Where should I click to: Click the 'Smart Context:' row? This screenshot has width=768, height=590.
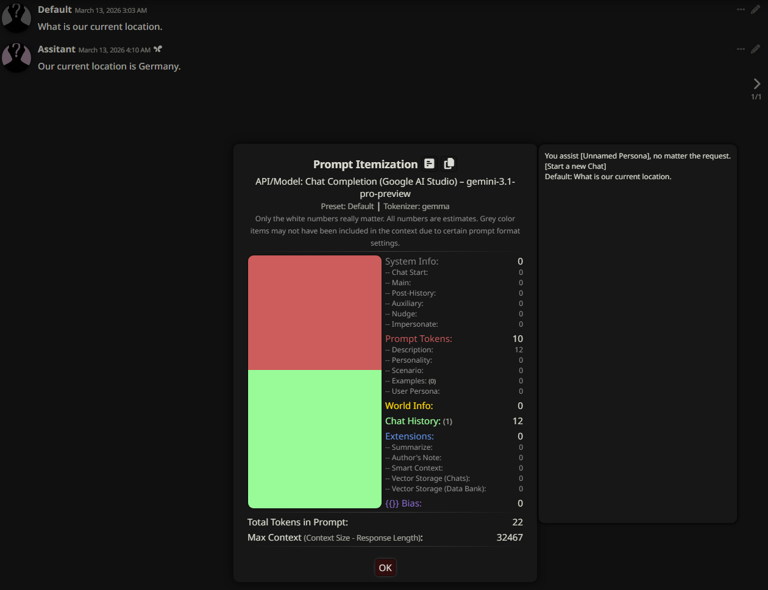click(454, 468)
